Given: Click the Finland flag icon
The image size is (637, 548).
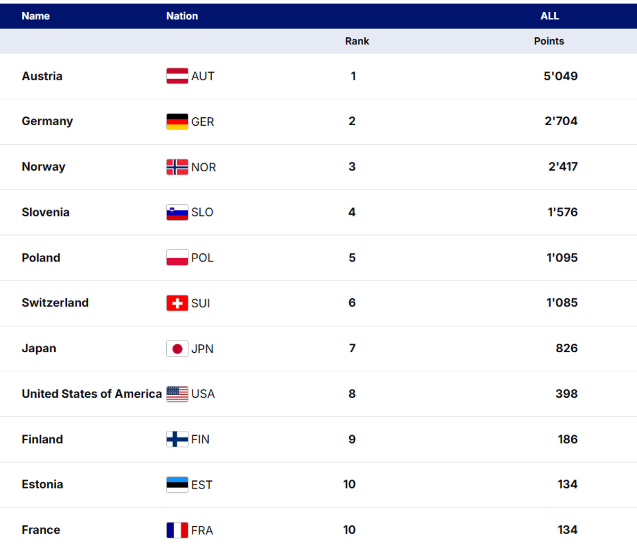Looking at the screenshot, I should pos(177,439).
